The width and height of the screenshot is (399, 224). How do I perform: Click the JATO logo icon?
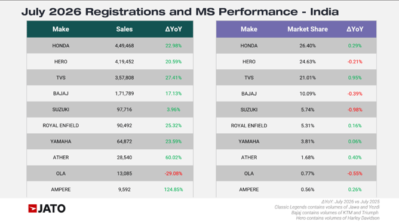[47, 208]
